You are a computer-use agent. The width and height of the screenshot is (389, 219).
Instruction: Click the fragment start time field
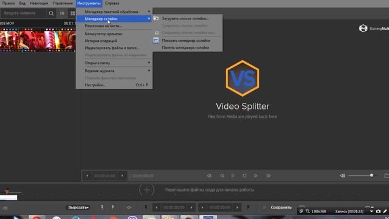[x=174, y=207]
